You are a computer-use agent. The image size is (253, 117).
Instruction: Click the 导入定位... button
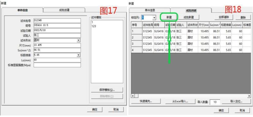tap(236, 101)
